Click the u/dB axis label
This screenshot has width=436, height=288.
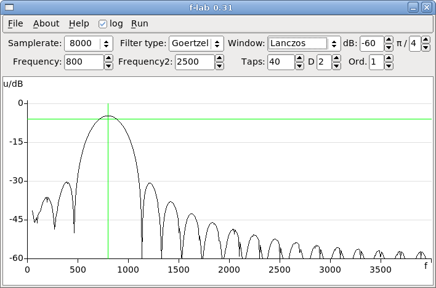[x=13, y=84]
